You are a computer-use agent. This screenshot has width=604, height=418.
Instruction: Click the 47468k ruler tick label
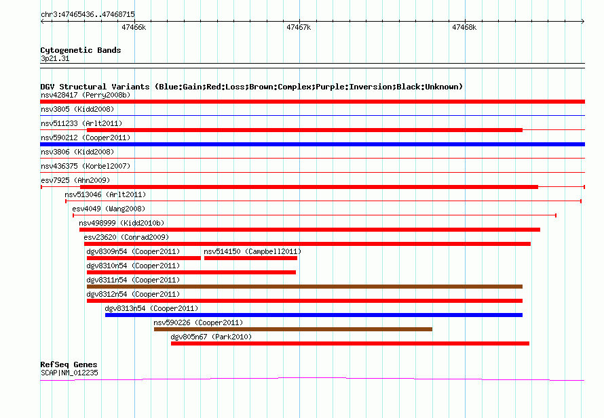[464, 27]
